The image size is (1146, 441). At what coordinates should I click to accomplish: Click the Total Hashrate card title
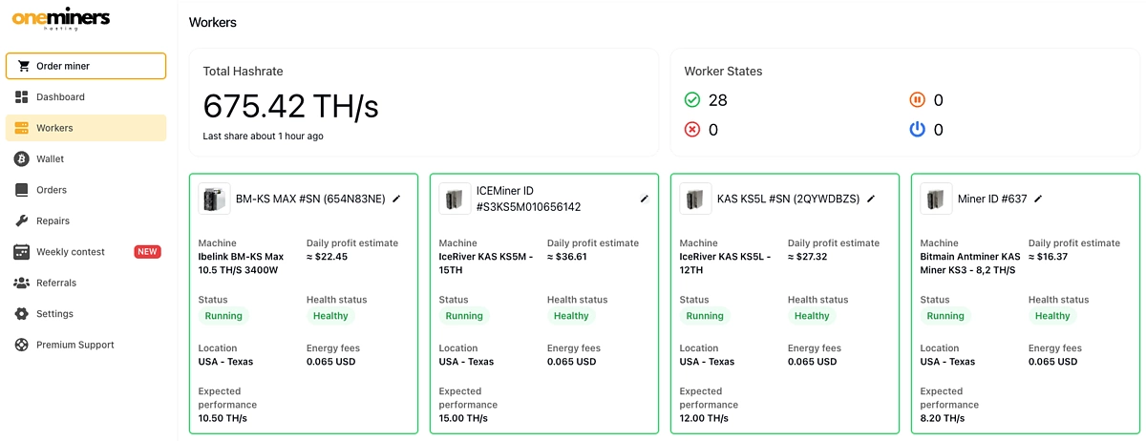pyautogui.click(x=243, y=72)
